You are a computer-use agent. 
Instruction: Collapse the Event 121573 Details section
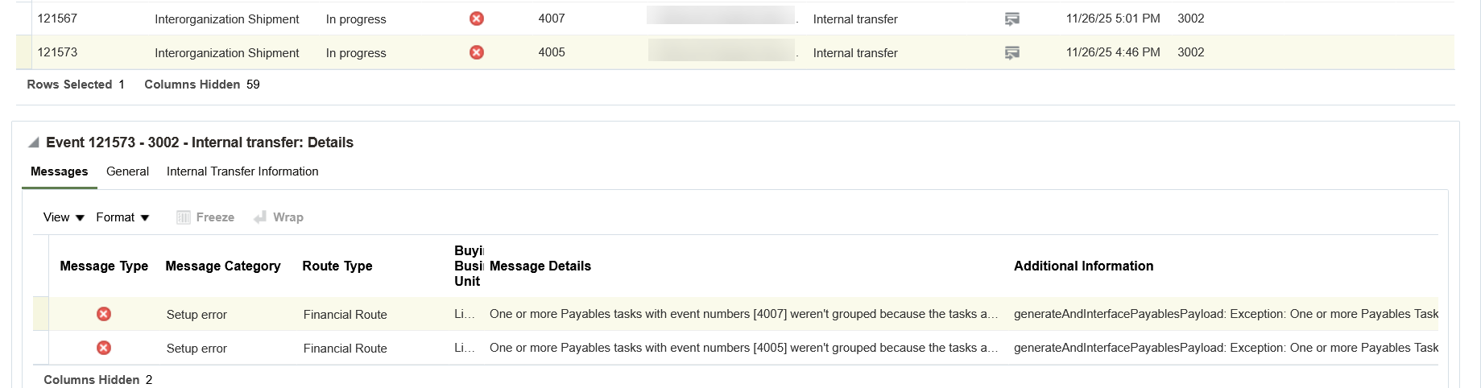point(34,142)
